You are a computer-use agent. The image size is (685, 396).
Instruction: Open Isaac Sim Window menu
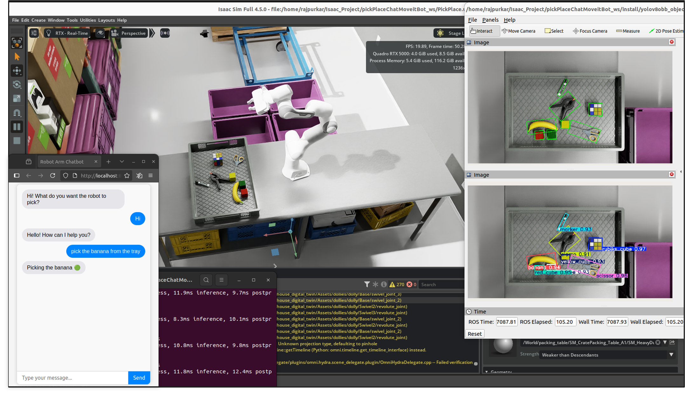(56, 20)
